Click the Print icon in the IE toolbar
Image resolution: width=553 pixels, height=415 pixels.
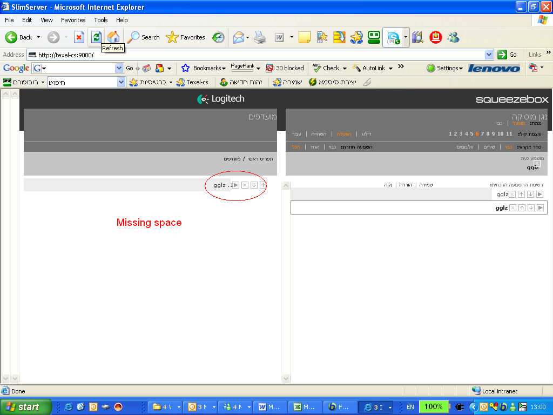[260, 37]
